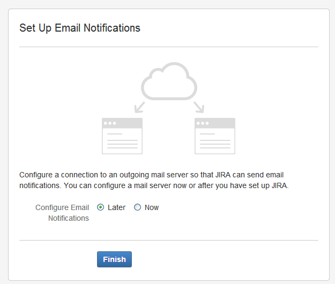The width and height of the screenshot is (335, 284).
Task: Click the description line starting "Configure a connection"
Action: [x=154, y=175]
